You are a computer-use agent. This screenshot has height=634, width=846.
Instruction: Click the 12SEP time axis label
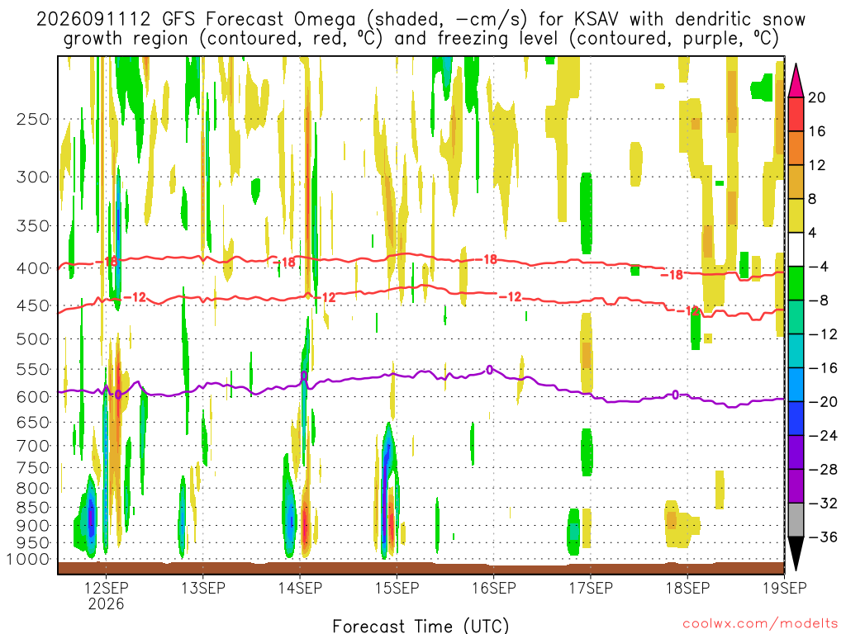(x=106, y=588)
